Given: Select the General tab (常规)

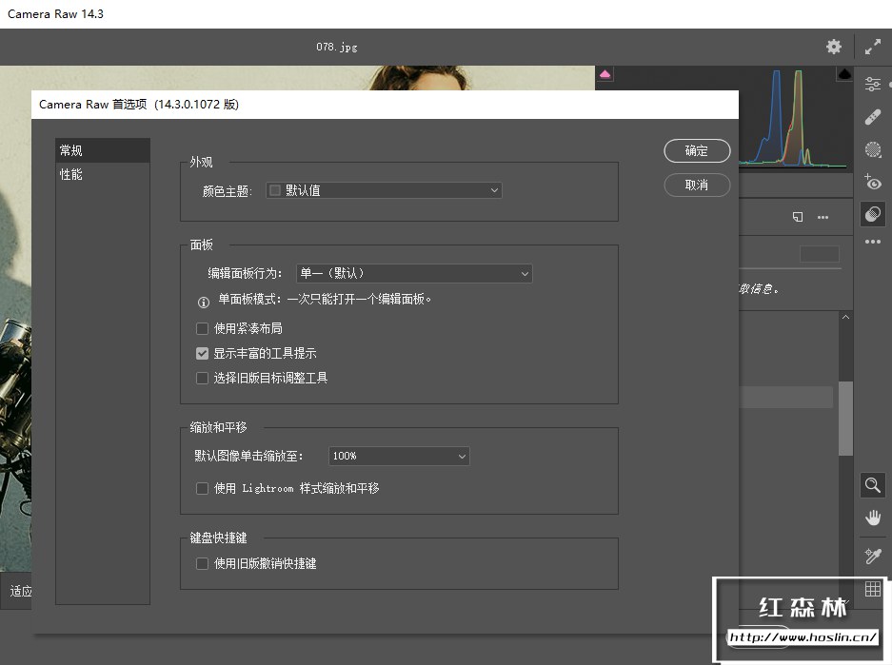Looking at the screenshot, I should pyautogui.click(x=103, y=150).
